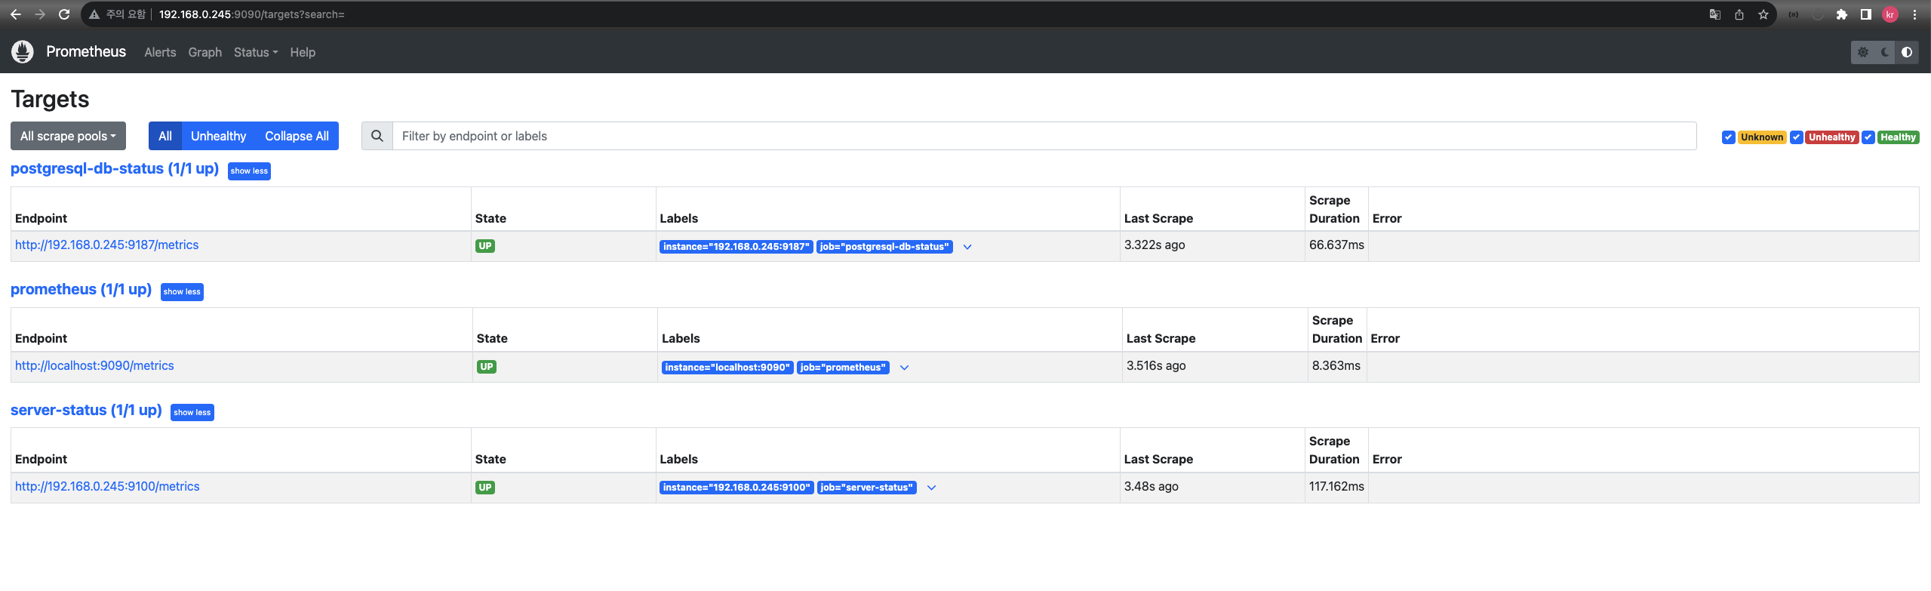Open the All scrape pools dropdown
Screen dimensions: 1931x591
tap(68, 136)
